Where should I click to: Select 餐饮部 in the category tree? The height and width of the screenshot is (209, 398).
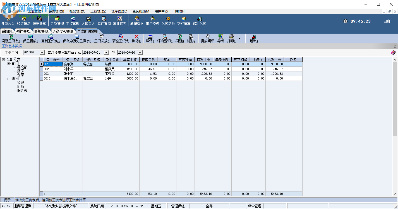22,67
